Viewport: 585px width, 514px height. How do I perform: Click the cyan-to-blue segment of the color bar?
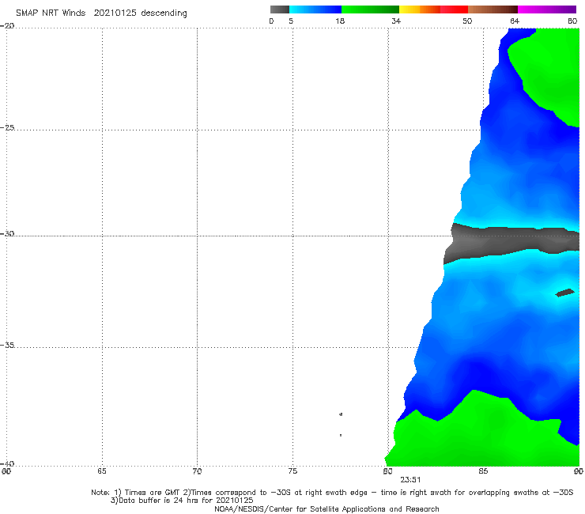[315, 9]
